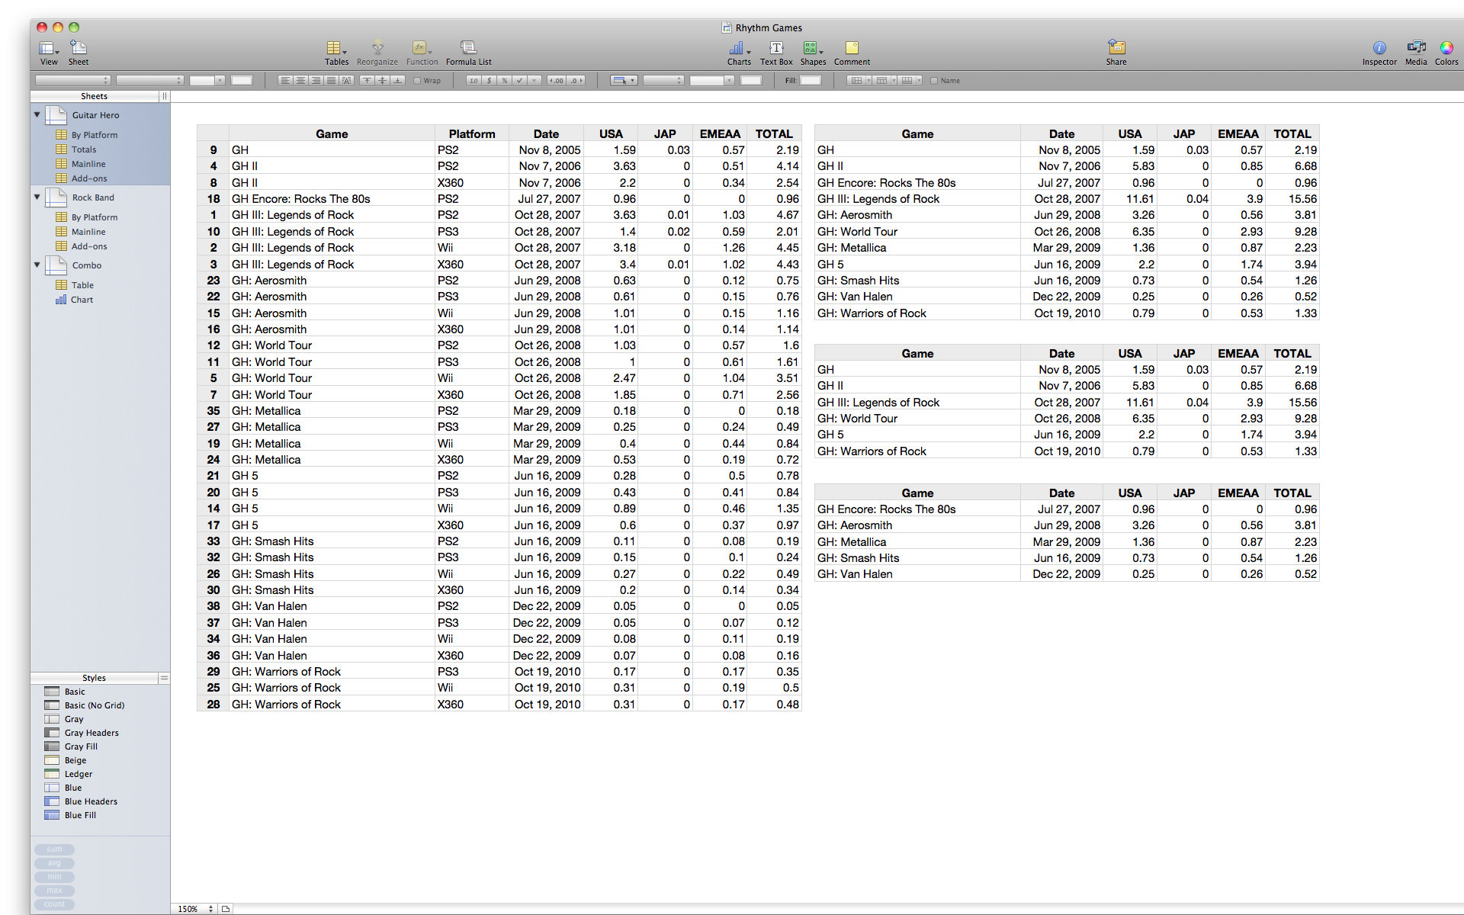Select the Chart item under Combo
The width and height of the screenshot is (1464, 915).
(x=82, y=300)
